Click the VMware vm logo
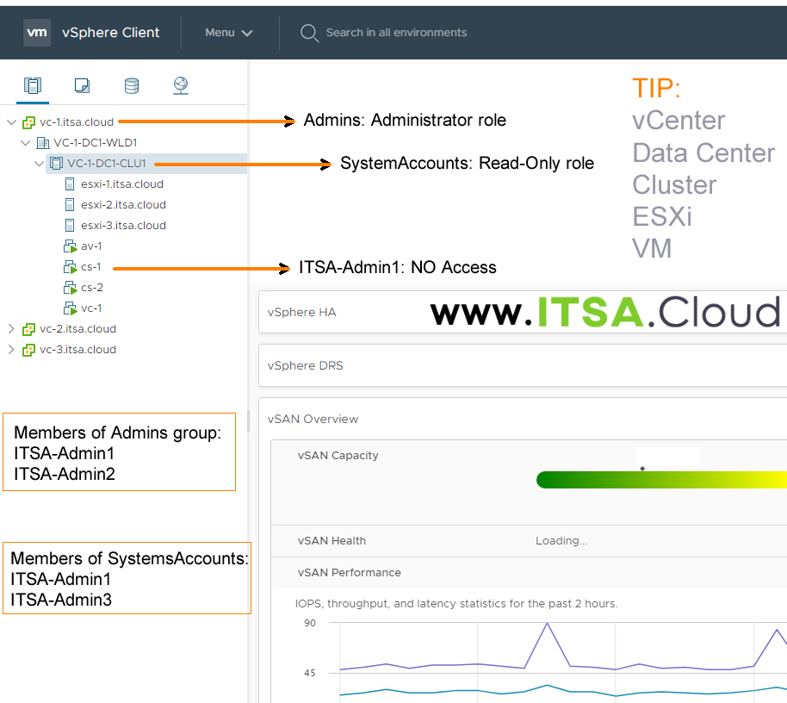The width and height of the screenshot is (787, 703). [37, 33]
